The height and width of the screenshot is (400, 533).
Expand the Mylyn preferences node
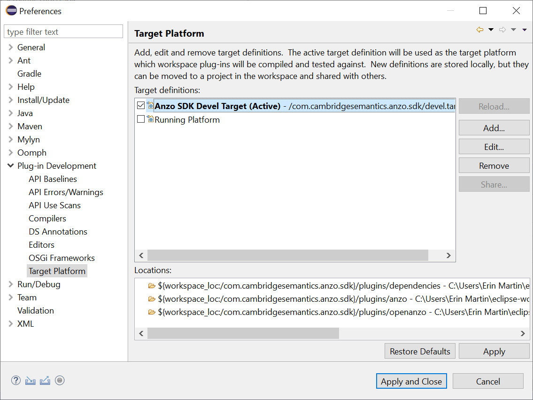click(x=10, y=140)
